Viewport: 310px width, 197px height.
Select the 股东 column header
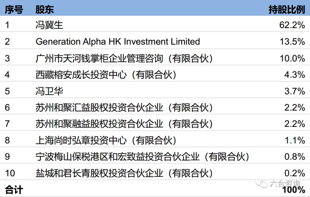44,9
